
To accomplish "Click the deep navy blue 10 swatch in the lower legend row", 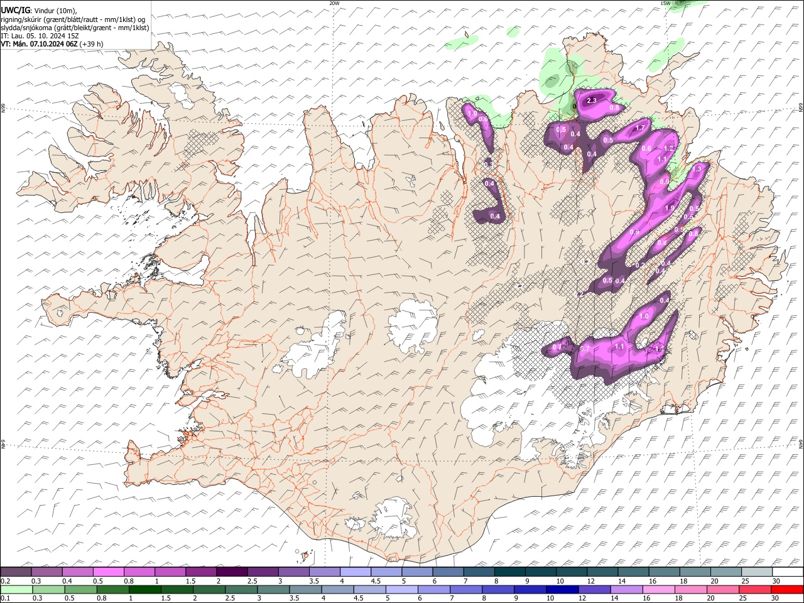I will 562,589.
